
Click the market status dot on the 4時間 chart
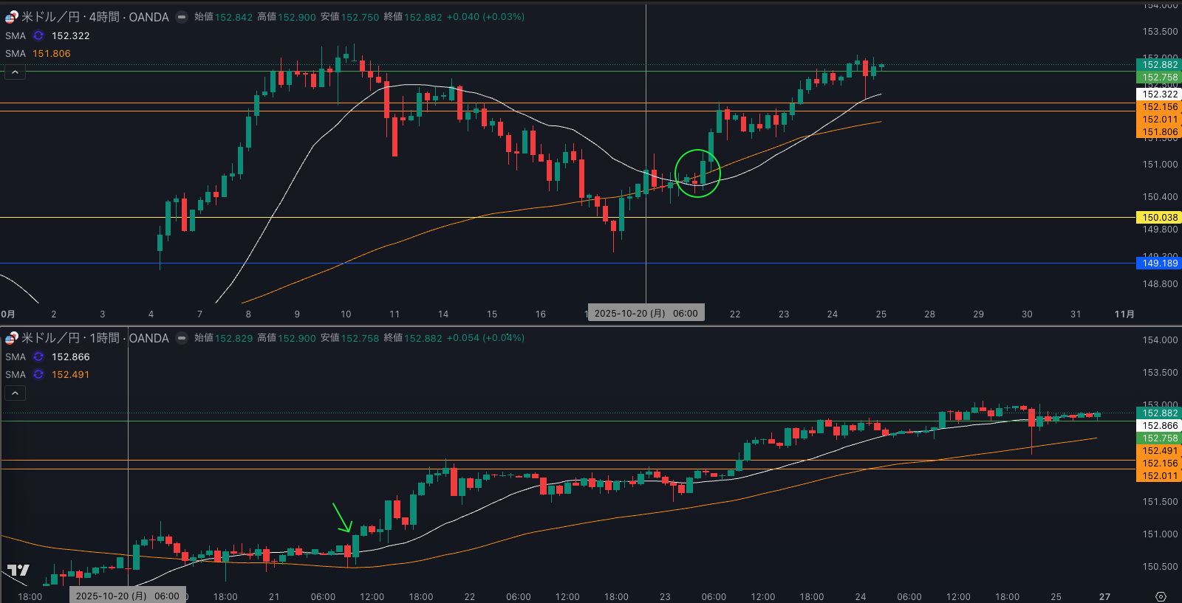pos(182,17)
